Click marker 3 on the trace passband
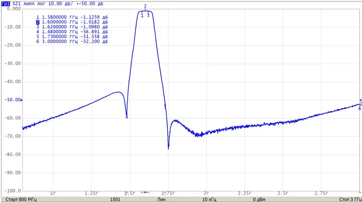 point(148,15)
